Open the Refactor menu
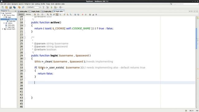 [28, 4]
